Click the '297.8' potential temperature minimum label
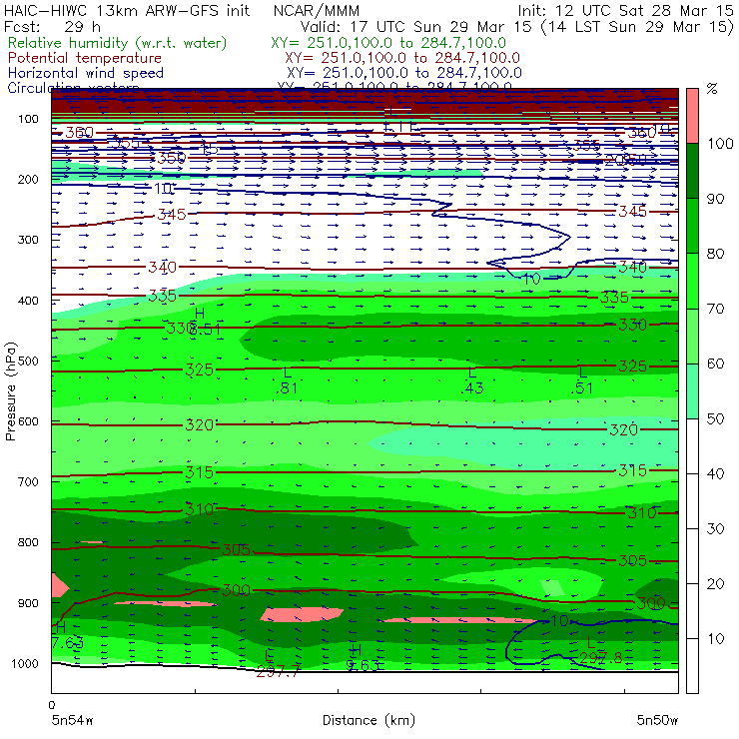The width and height of the screenshot is (739, 739). coord(601,658)
